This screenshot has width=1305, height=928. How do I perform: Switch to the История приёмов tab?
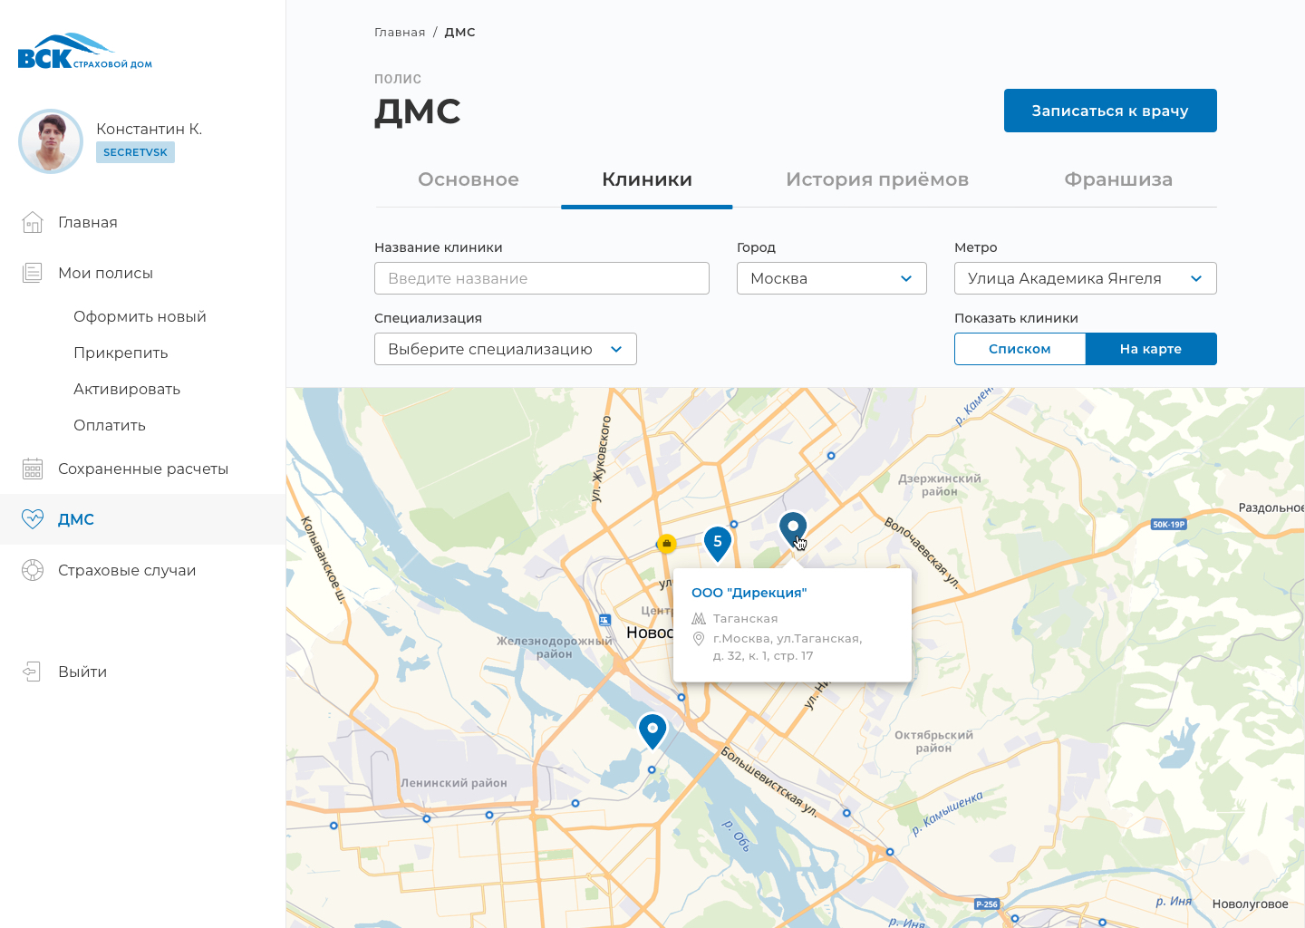(877, 179)
